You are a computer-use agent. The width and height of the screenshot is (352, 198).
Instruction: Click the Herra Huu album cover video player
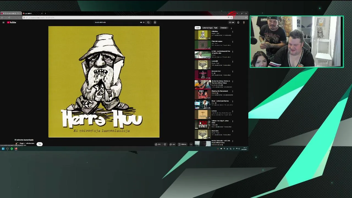coord(104,82)
